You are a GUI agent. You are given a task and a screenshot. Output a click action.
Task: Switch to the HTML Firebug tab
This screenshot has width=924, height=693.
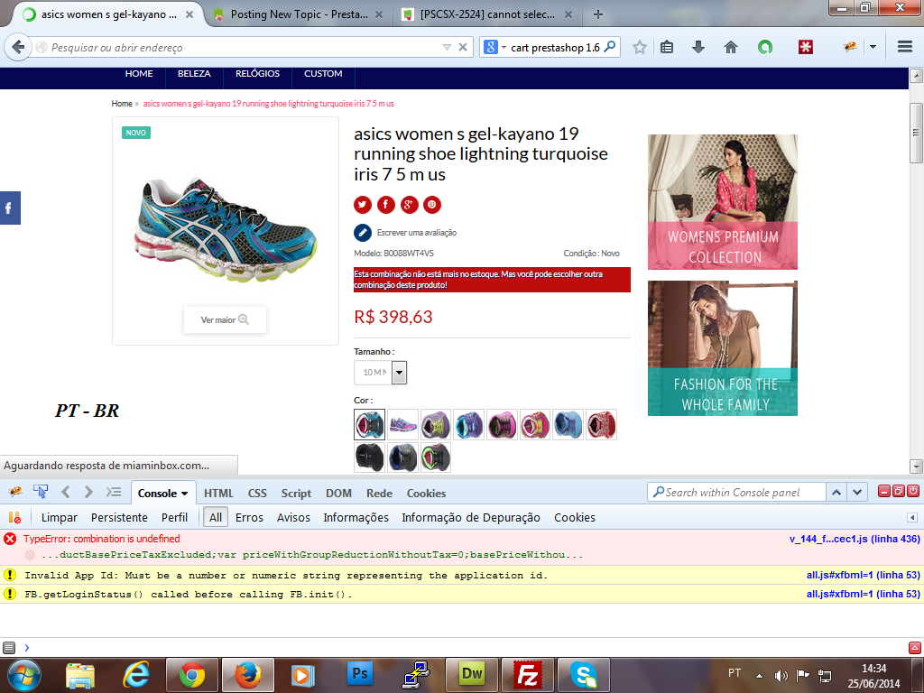tap(218, 494)
